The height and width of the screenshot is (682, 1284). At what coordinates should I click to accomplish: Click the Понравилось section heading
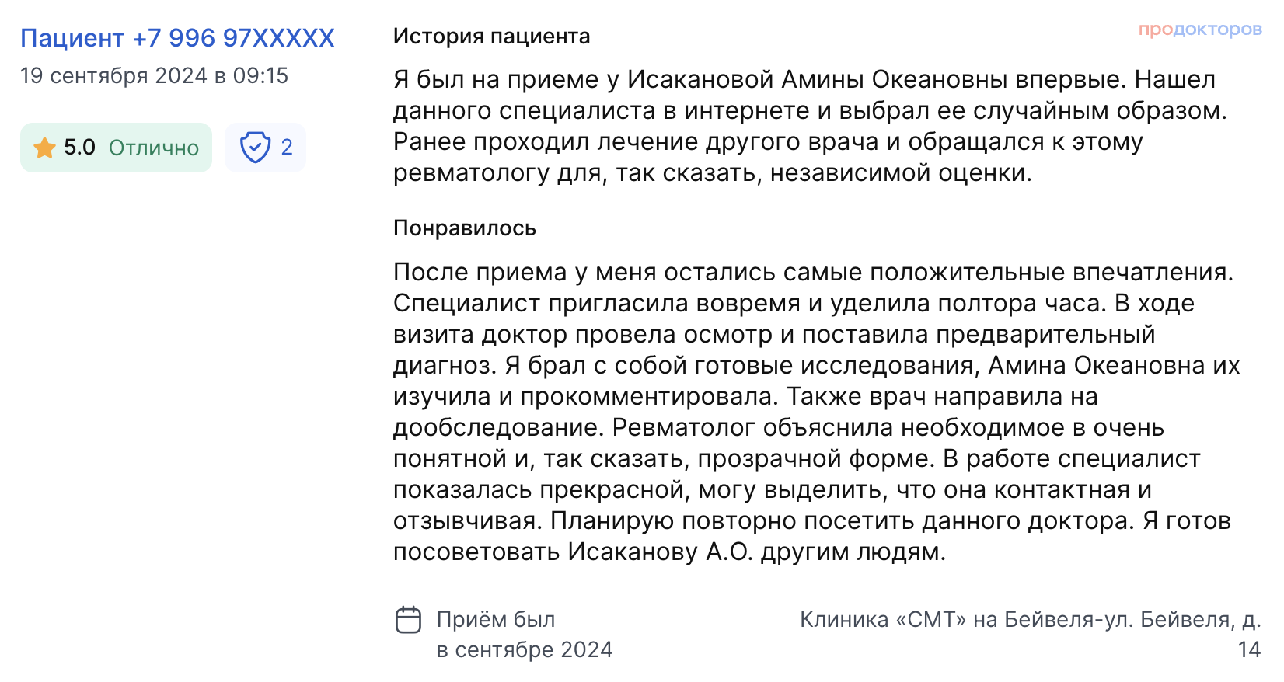pos(465,228)
